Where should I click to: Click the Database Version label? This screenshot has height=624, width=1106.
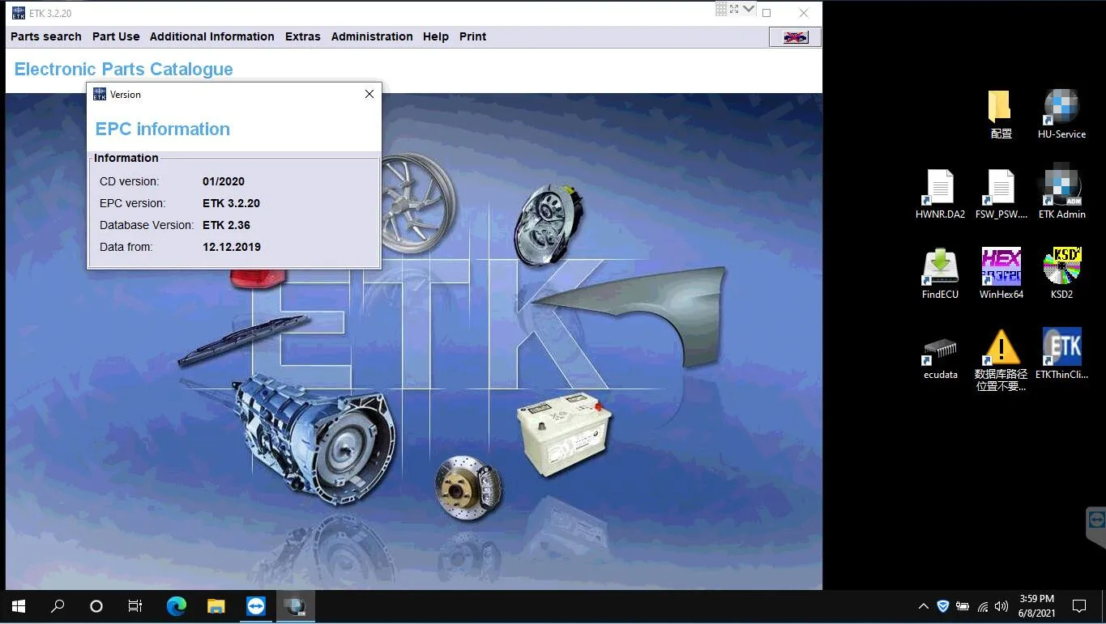click(147, 225)
